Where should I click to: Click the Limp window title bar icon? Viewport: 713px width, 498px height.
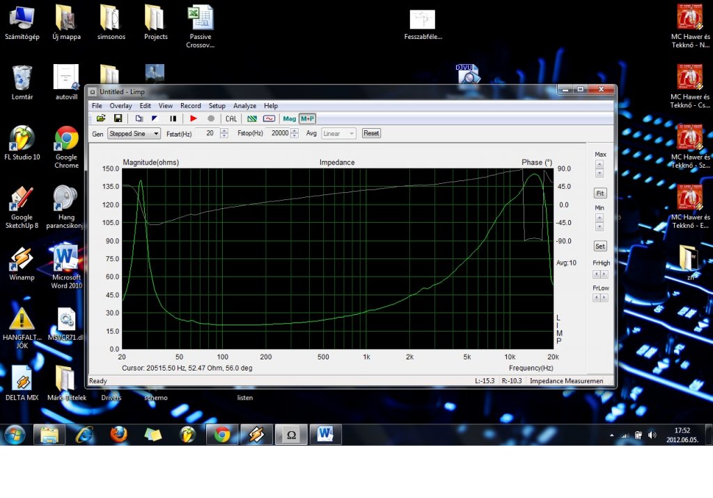point(93,92)
